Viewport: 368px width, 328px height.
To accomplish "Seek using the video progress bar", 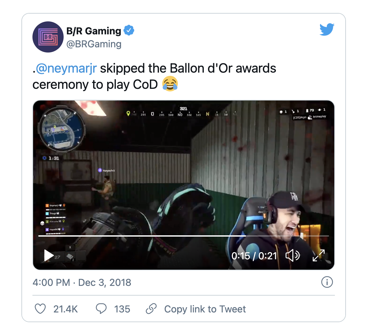I will [x=184, y=236].
